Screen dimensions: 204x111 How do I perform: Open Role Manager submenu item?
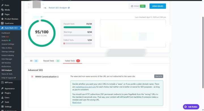coord(7,59)
